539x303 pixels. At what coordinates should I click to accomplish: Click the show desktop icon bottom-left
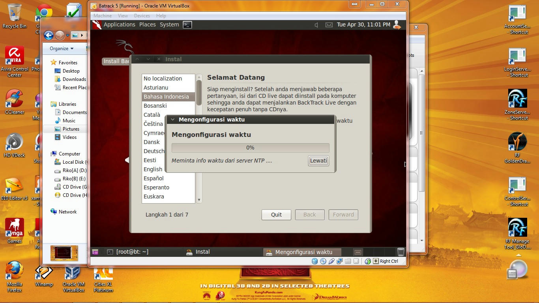[95, 252]
